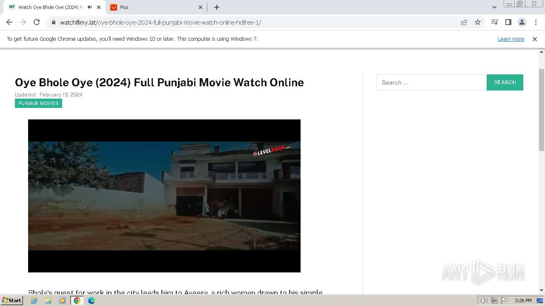Click the Search input field
The height and width of the screenshot is (306, 545).
click(431, 82)
